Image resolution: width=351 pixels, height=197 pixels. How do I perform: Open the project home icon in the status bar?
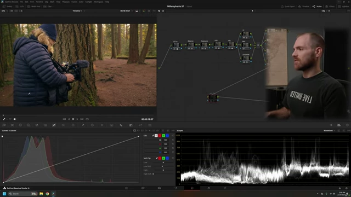tap(339, 188)
